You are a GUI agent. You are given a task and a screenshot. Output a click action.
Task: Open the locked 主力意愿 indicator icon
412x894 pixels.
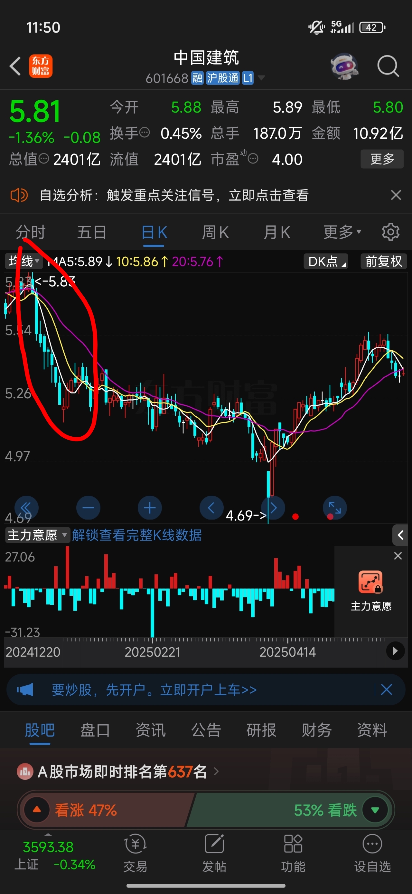(370, 582)
